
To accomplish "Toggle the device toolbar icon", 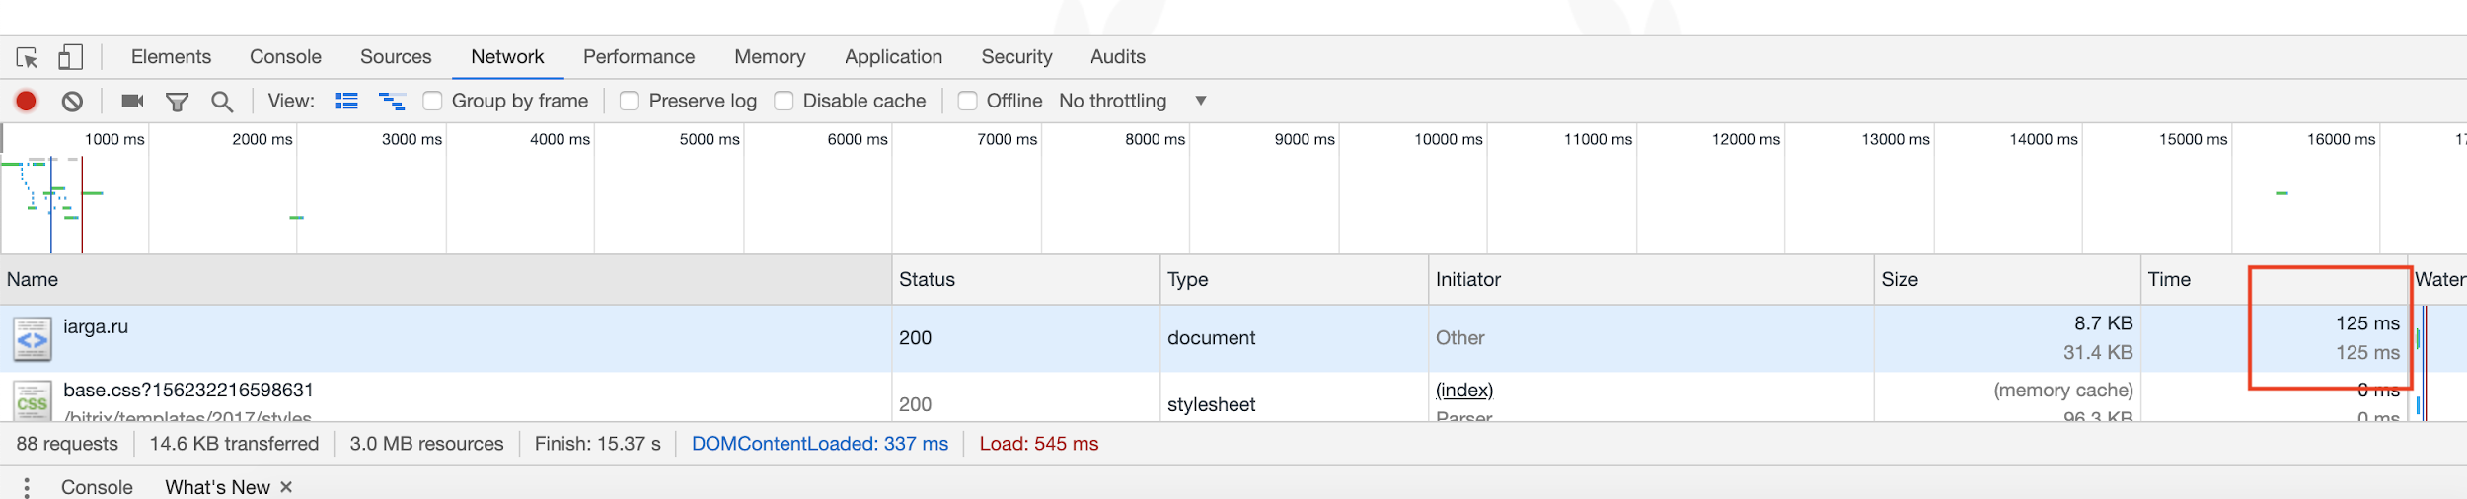I will 70,57.
